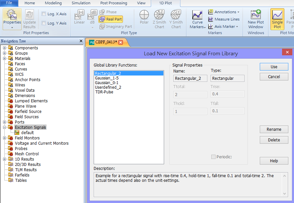The image size is (294, 203).
Task: Click the Farfields results folder icon
Action: click(x=11, y=175)
